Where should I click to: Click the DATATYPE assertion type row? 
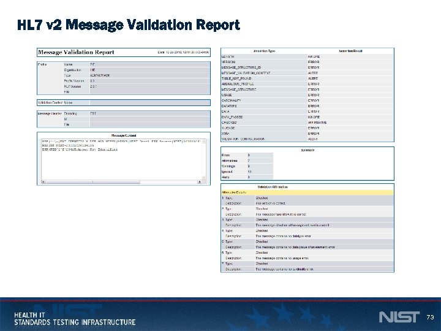point(307,106)
